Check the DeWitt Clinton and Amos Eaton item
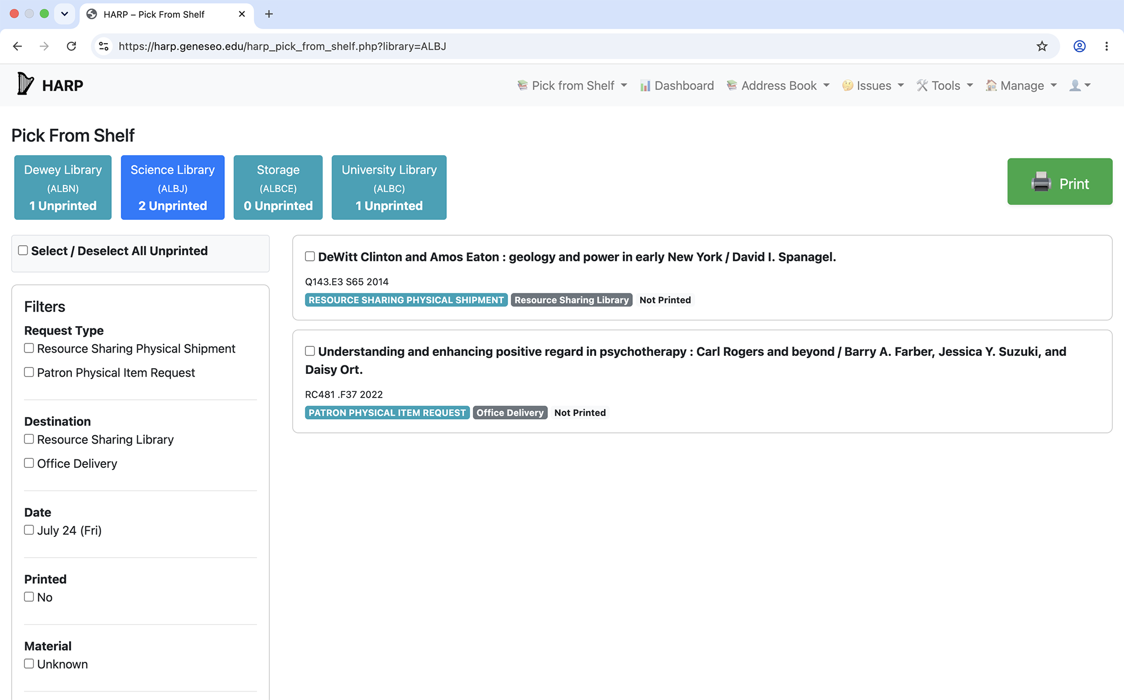 pos(310,256)
